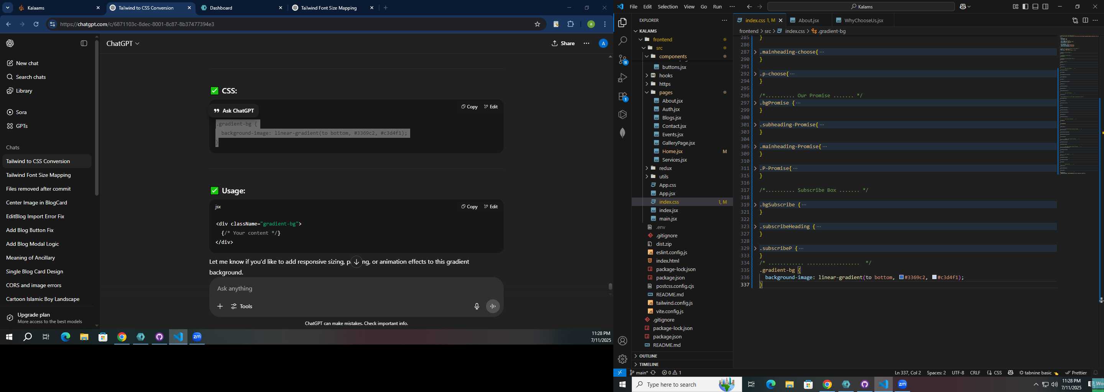Open Home.jsx file in Explorer
Screen dimensions: 1104x392
(672, 152)
